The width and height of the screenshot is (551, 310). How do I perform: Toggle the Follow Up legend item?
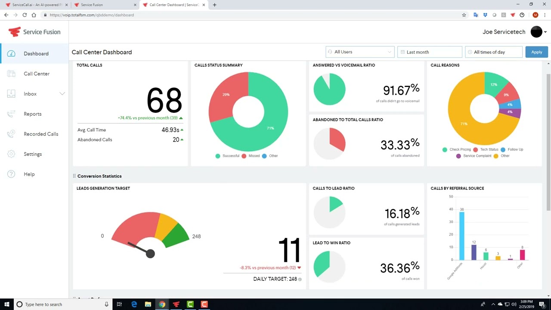point(512,149)
